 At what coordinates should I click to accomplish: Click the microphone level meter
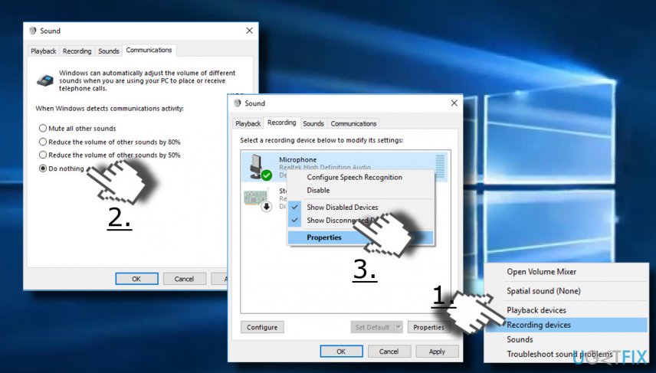[440, 166]
